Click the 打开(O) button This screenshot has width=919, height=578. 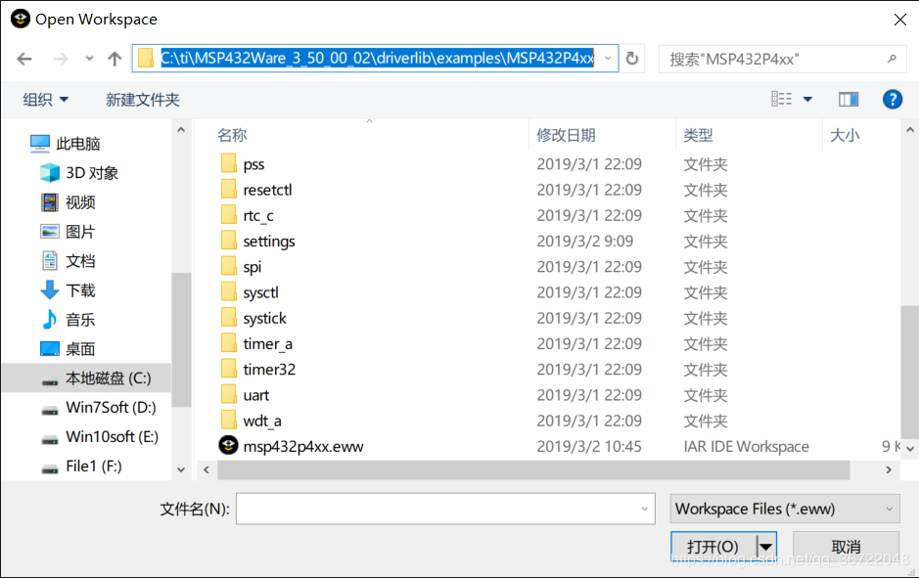712,547
